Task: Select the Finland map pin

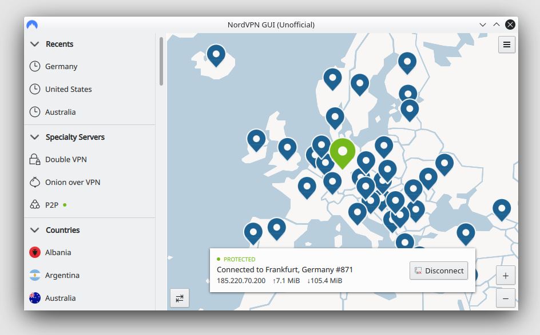Action: 407,63
